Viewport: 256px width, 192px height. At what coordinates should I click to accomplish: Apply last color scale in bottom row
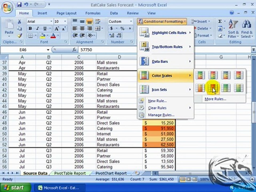(239, 88)
